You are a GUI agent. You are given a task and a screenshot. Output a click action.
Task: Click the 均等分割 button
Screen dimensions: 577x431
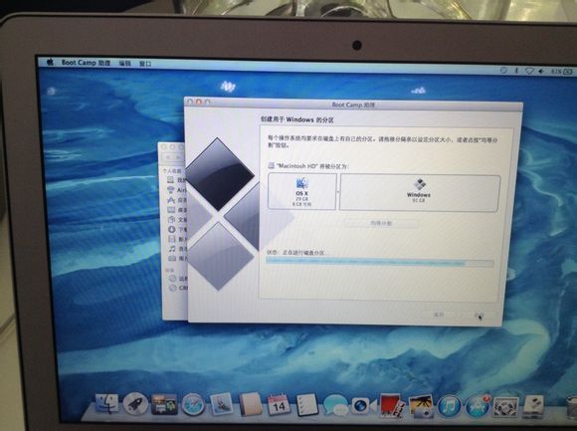381,223
